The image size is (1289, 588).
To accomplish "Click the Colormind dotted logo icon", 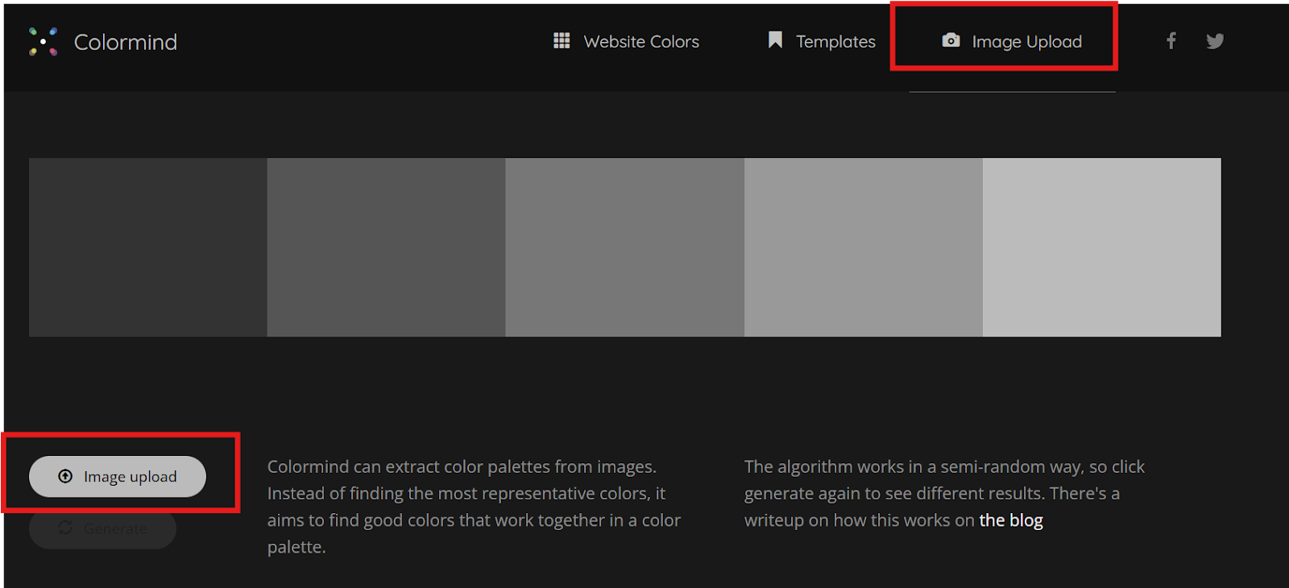I will click(x=43, y=42).
